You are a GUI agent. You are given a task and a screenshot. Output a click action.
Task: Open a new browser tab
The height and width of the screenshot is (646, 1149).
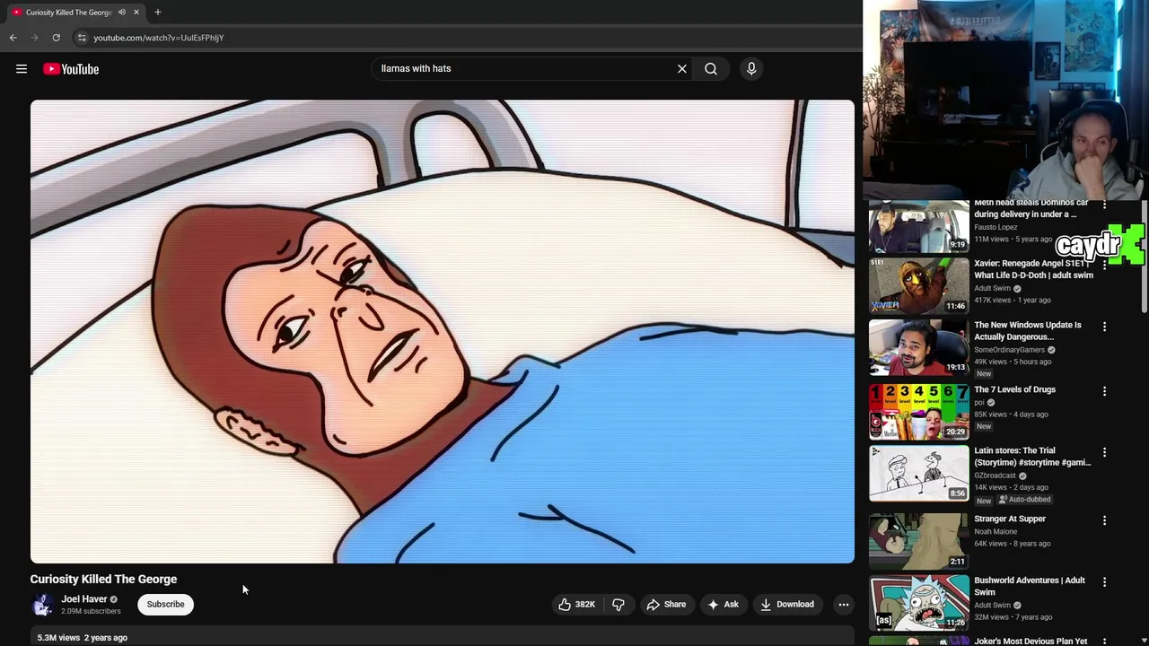point(157,12)
